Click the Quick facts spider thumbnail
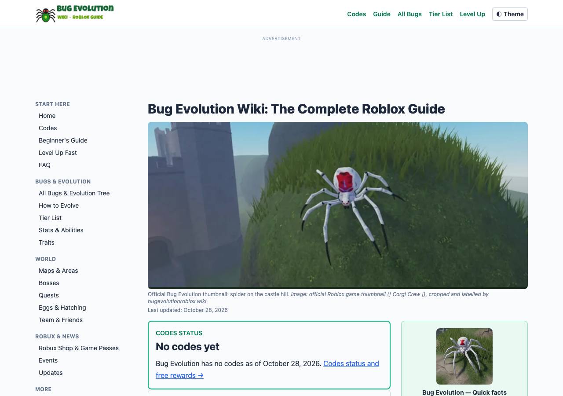The image size is (563, 396). [x=464, y=356]
